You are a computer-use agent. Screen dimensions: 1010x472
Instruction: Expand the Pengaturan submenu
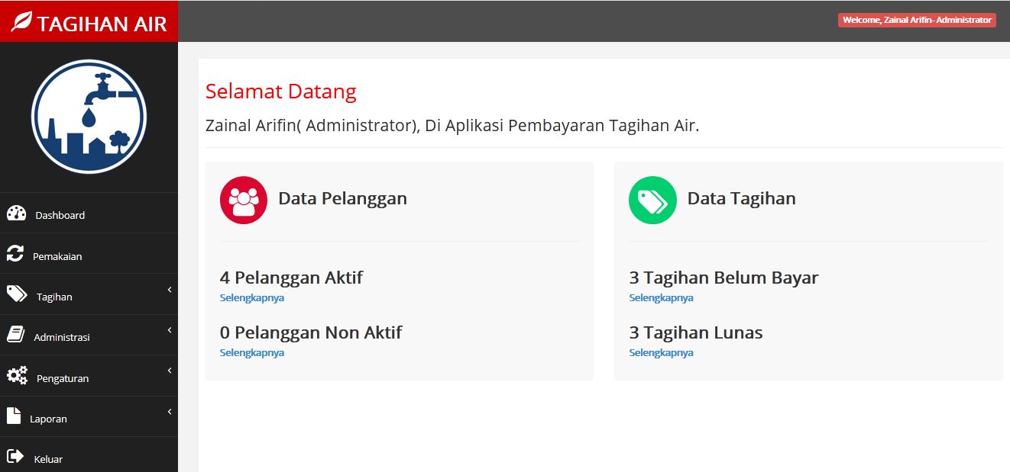coord(170,371)
